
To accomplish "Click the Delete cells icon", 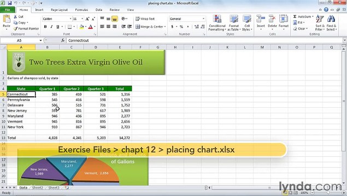I will point(272,19).
